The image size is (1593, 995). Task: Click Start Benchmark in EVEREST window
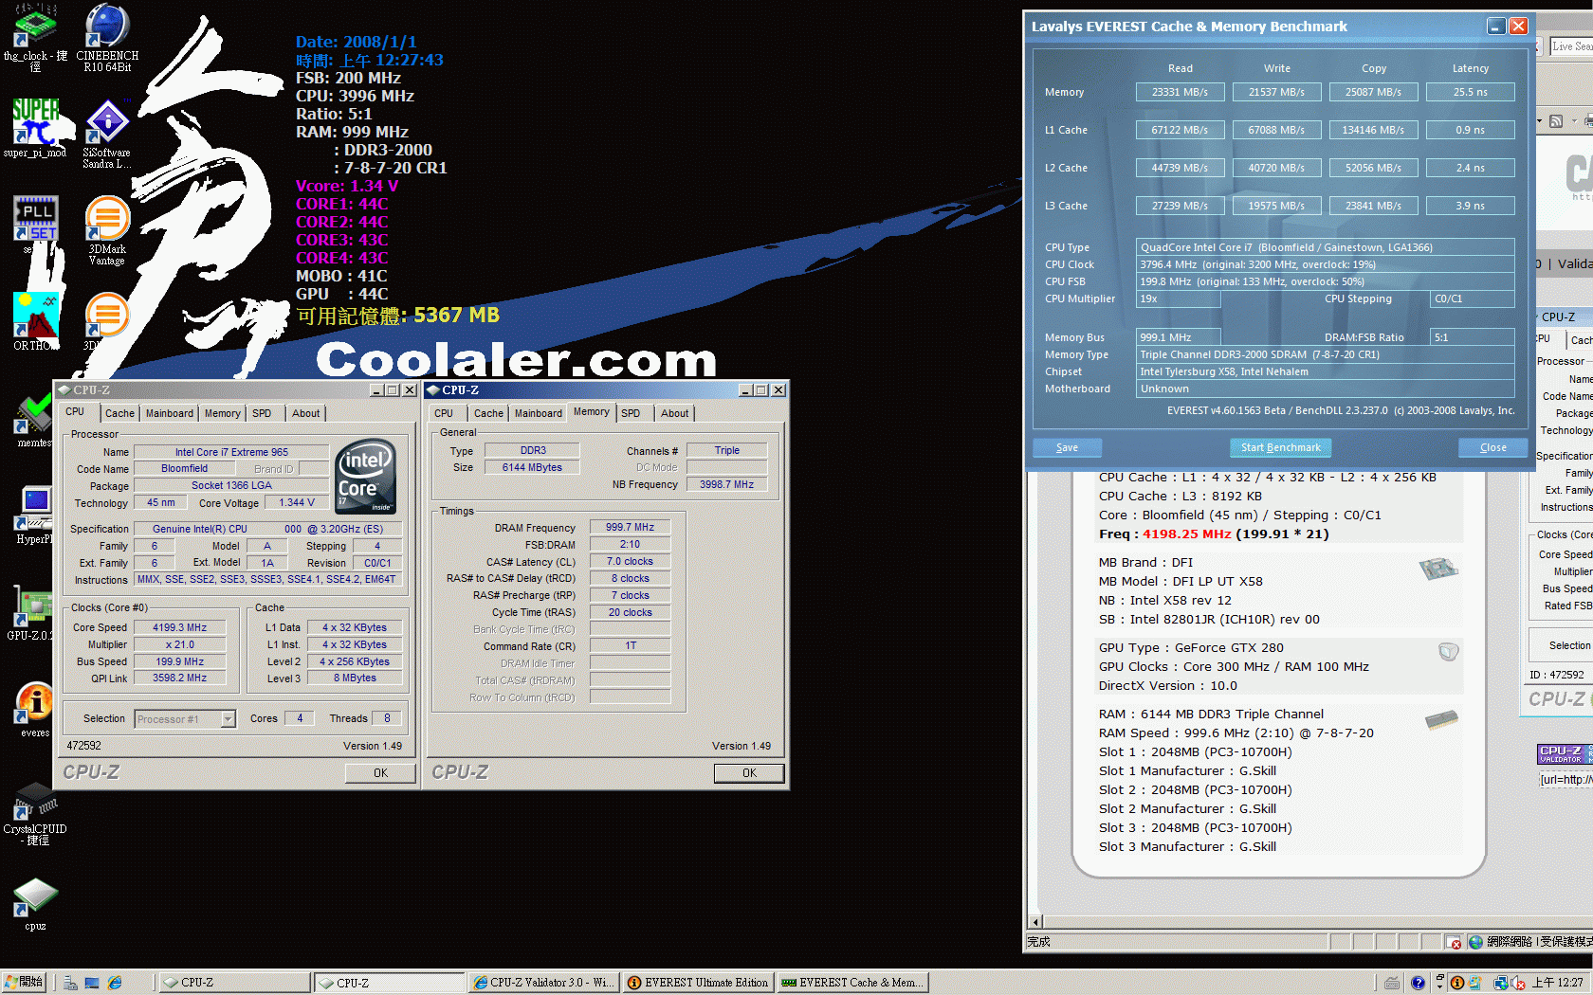(x=1281, y=447)
